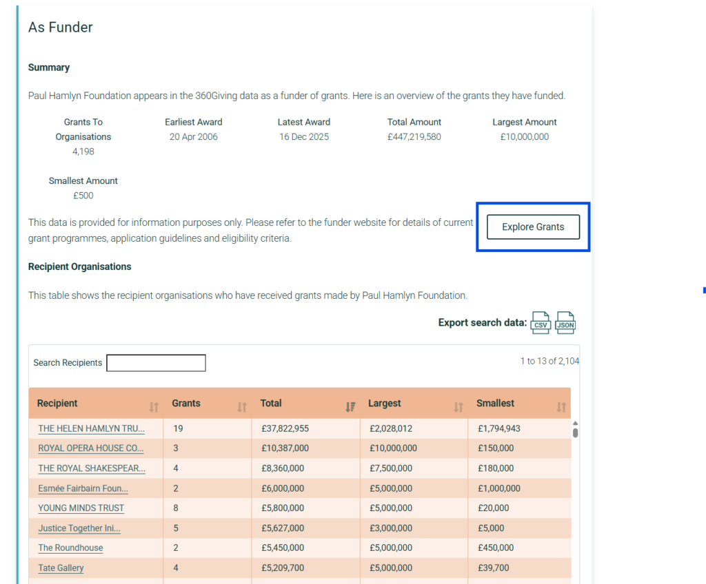Open ROYAL OPERA HOUSE CO... recipient link
This screenshot has width=706, height=584.
coord(90,448)
